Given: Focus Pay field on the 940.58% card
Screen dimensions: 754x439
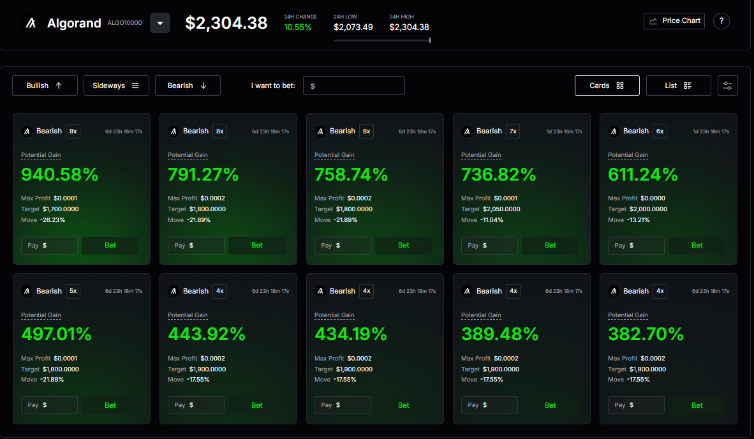Looking at the screenshot, I should 49,245.
